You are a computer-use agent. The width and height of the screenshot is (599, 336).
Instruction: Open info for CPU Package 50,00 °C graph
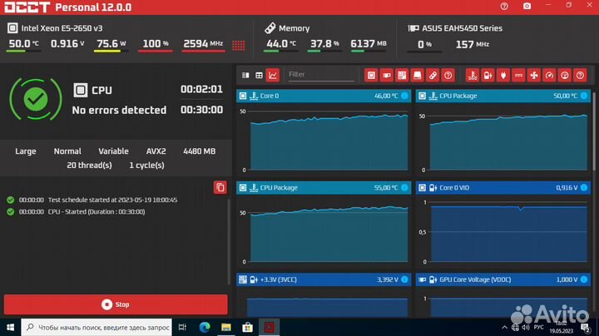tap(584, 96)
